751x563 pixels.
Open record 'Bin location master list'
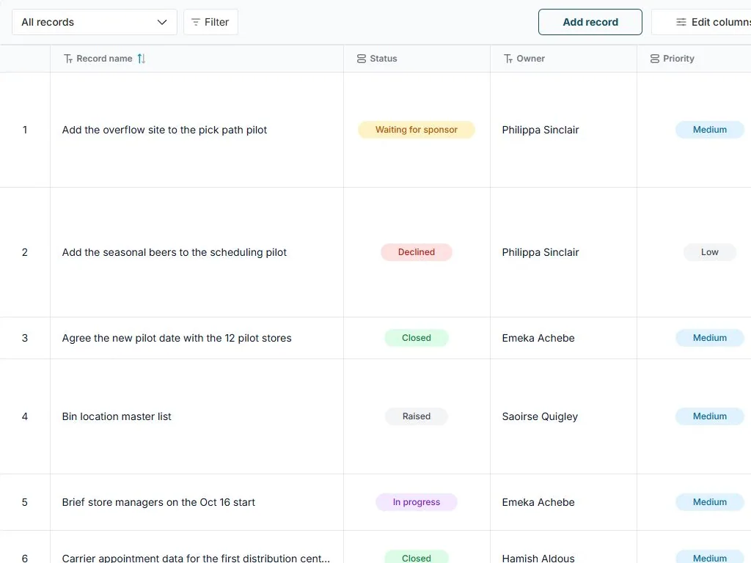[x=117, y=416]
